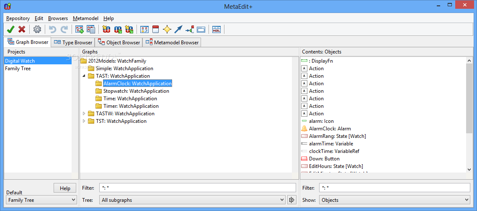Select 'EditHours: State [Watch]' object

[336, 166]
